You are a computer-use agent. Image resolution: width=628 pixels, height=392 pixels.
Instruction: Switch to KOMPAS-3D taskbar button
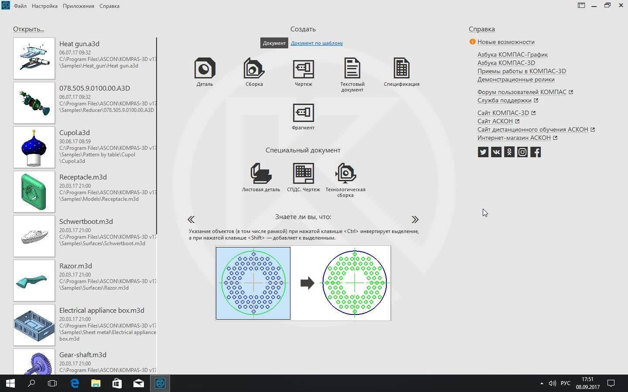pyautogui.click(x=160, y=383)
